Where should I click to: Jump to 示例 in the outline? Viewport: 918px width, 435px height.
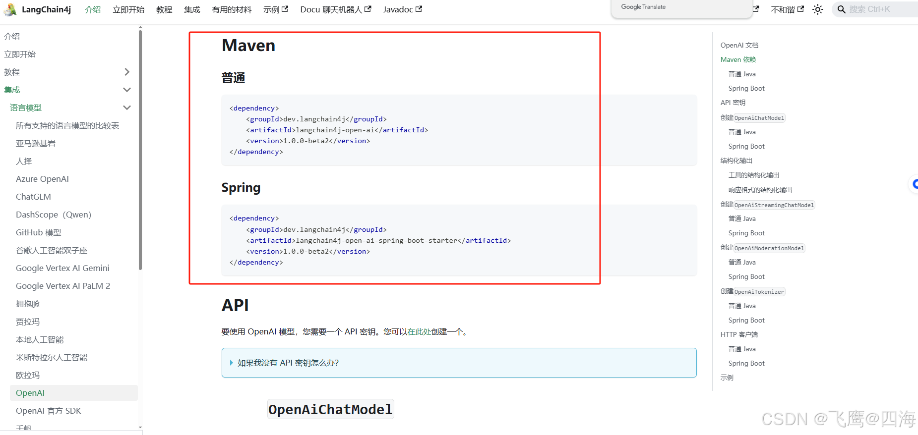[727, 378]
